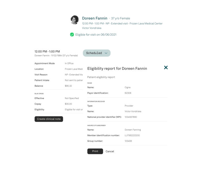Open the Doreen Fannin patient name link
202x171 pixels.
[x=95, y=18]
